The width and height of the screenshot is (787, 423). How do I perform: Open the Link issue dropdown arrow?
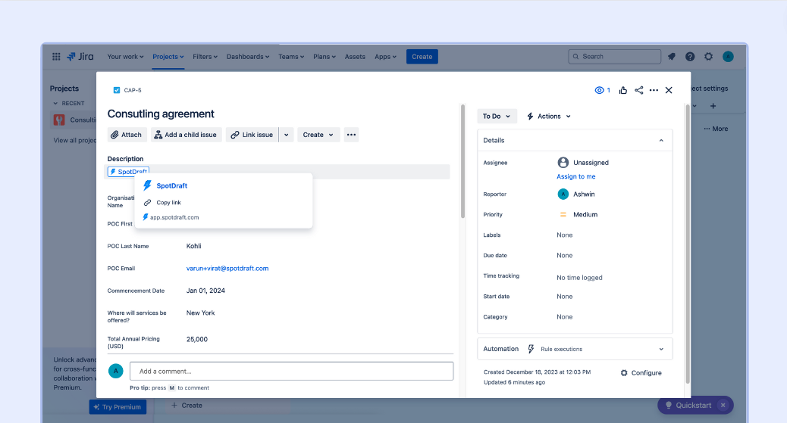(x=286, y=135)
